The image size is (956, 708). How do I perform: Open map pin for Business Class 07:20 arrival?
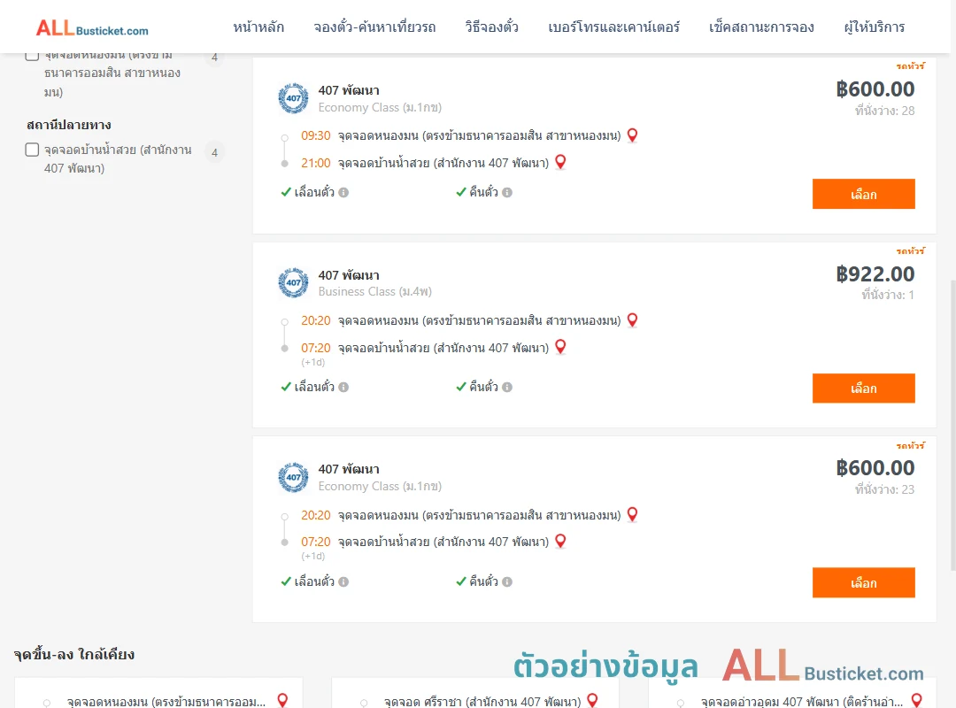click(x=560, y=347)
